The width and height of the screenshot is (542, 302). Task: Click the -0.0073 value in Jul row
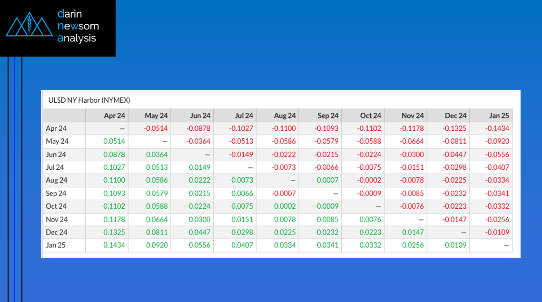coord(284,167)
